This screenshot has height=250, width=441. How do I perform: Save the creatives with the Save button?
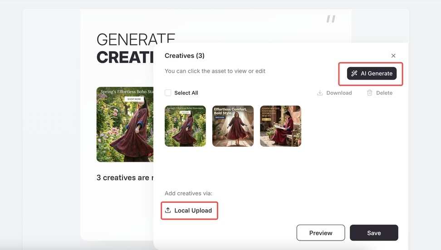(x=374, y=233)
